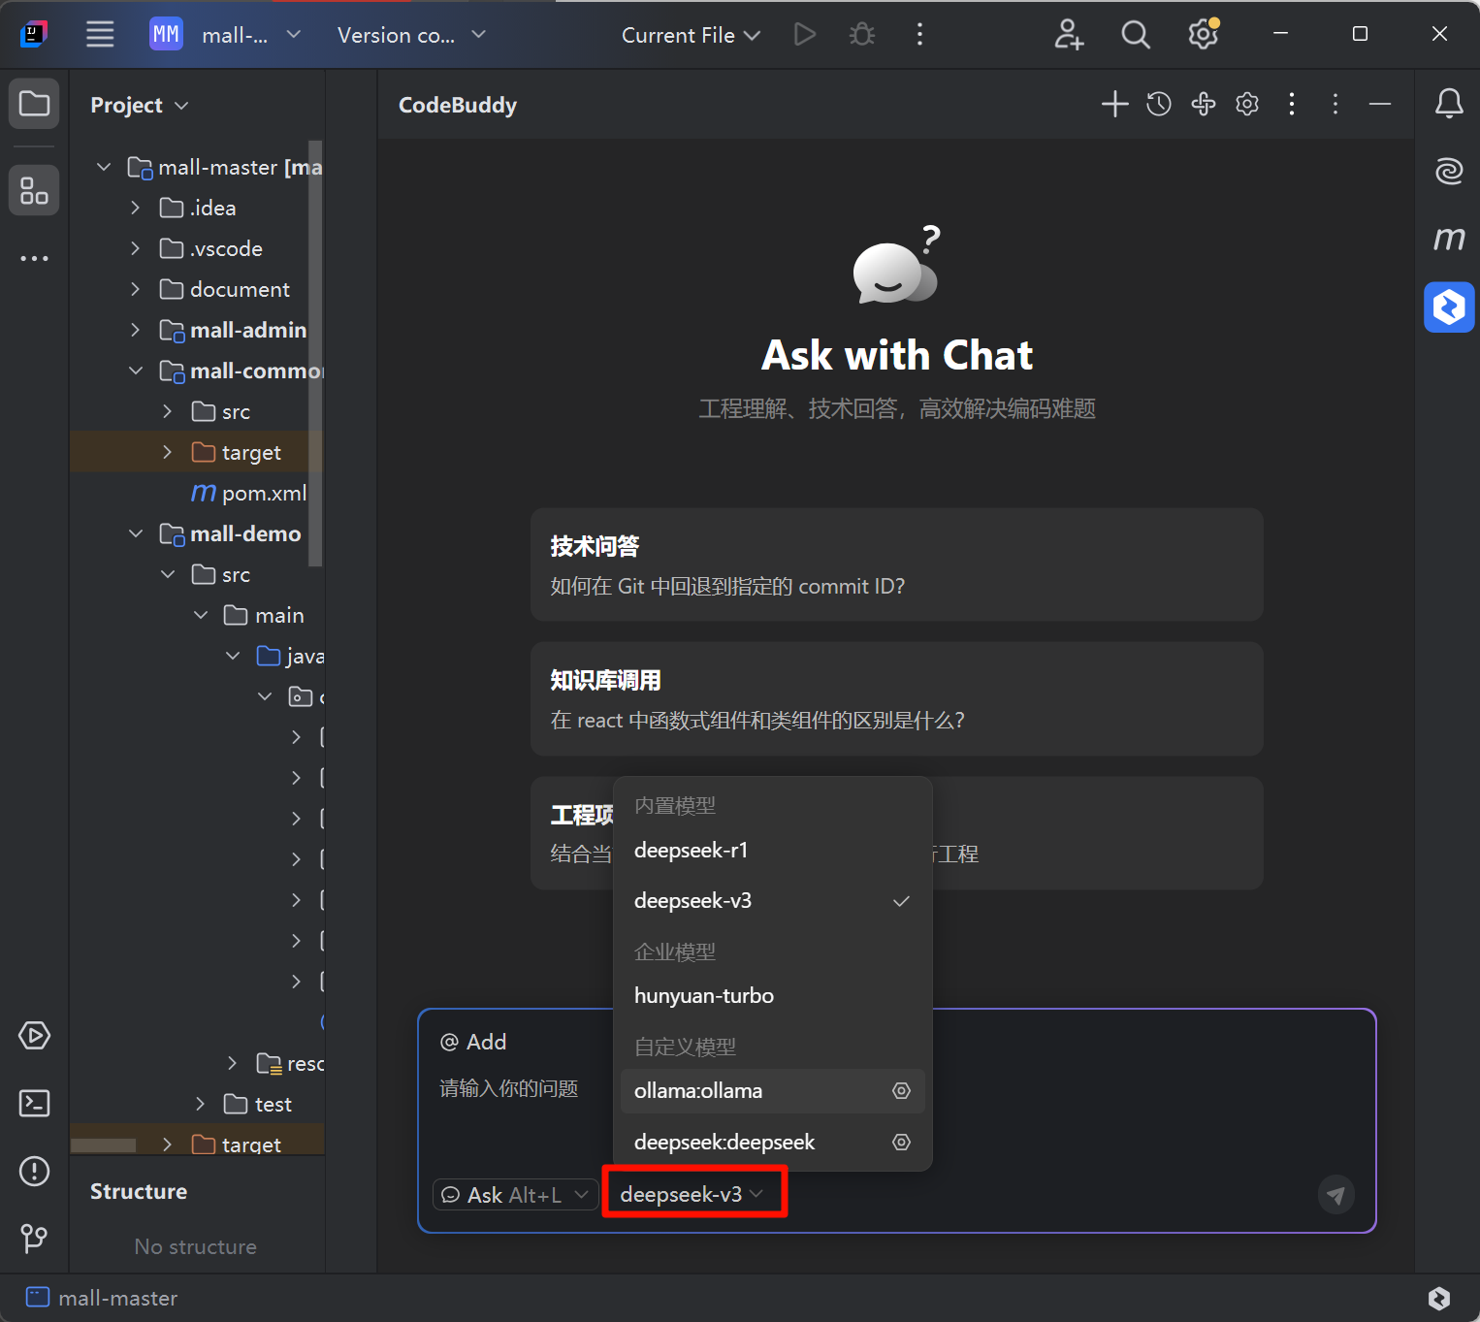Open CodeBuddy chat history
Image resolution: width=1480 pixels, height=1322 pixels.
point(1158,105)
